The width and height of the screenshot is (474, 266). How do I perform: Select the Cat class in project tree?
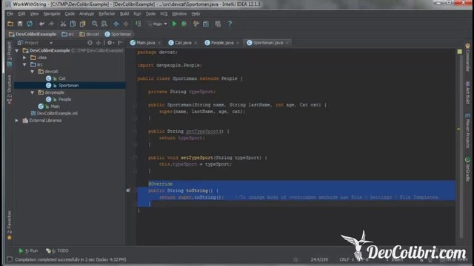click(62, 78)
